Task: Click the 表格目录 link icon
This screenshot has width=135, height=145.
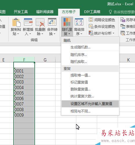Action: tap(123, 26)
